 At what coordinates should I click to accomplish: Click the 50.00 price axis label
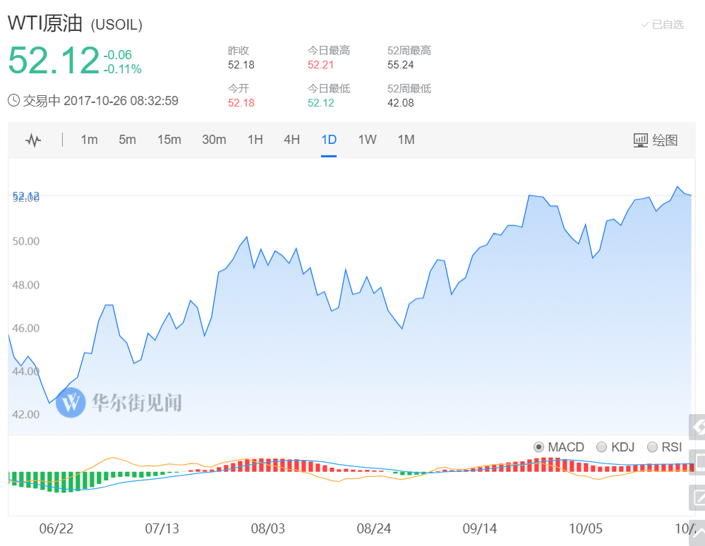(25, 241)
